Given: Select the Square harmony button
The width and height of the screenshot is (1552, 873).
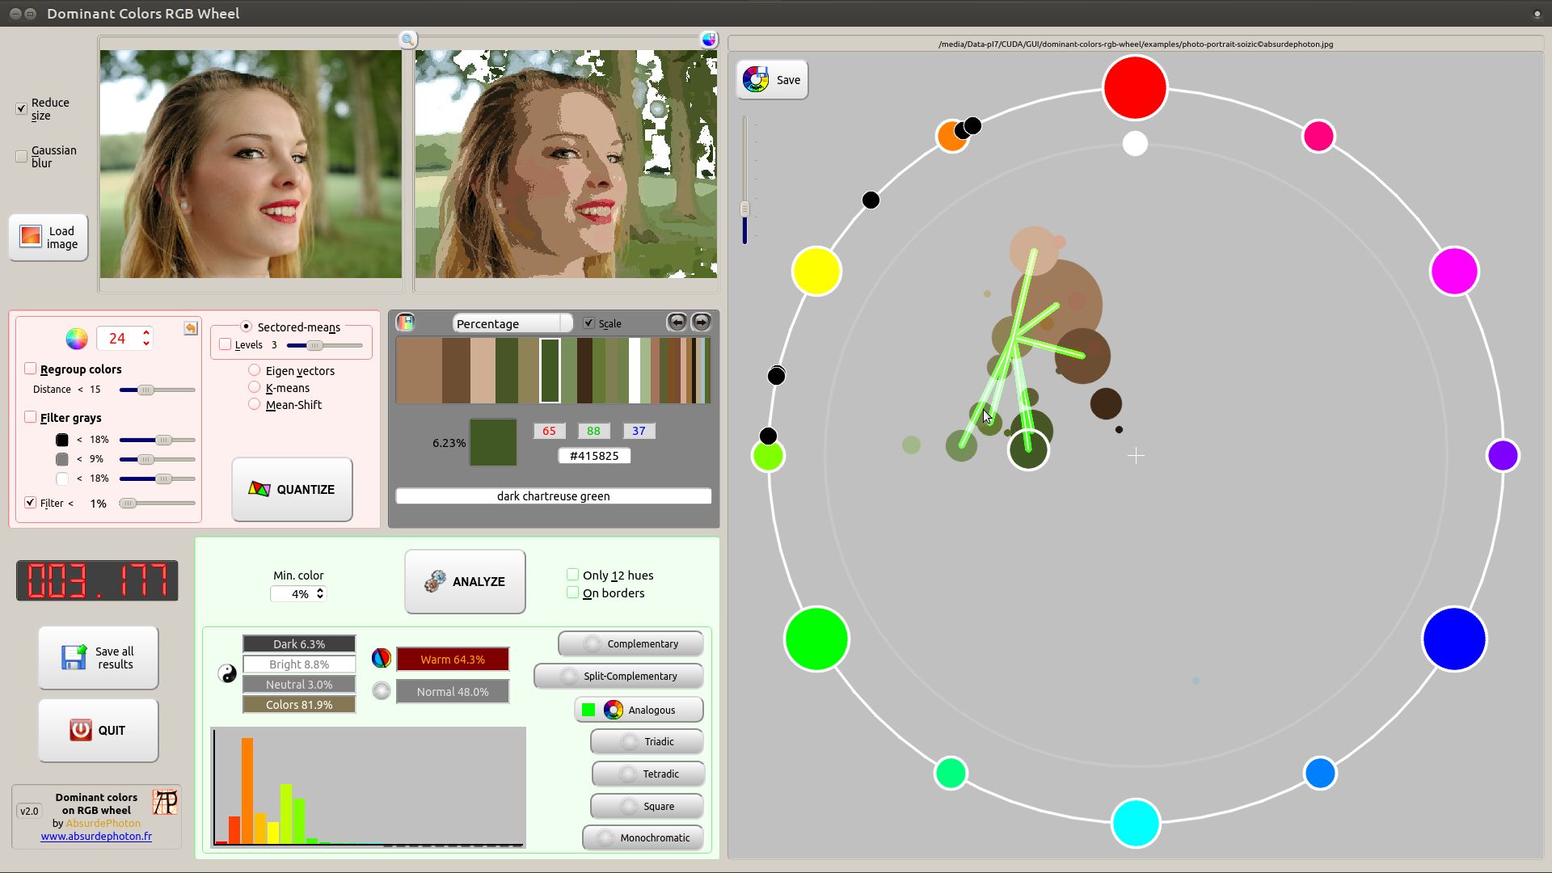Looking at the screenshot, I should click(x=647, y=806).
